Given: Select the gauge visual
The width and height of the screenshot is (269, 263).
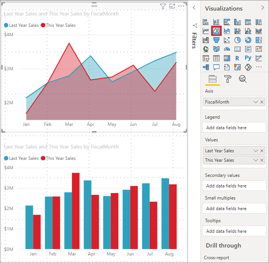Looking at the screenshot, I should [227, 49].
